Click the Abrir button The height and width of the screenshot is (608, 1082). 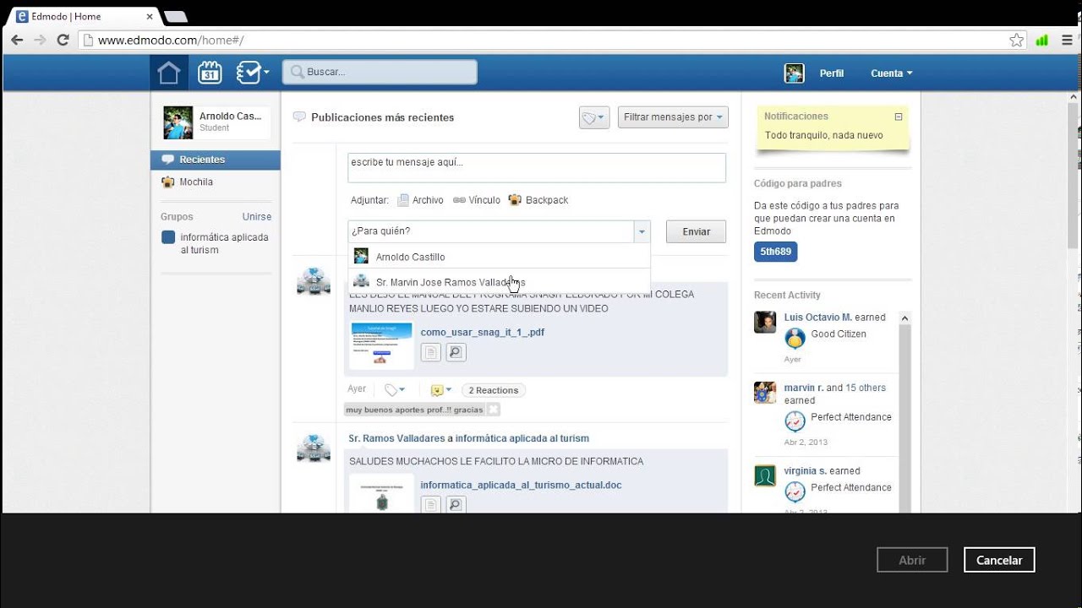[912, 560]
